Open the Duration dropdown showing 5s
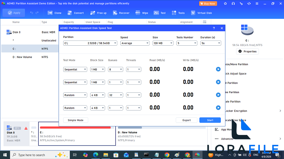The image size is (284, 159). point(211,43)
